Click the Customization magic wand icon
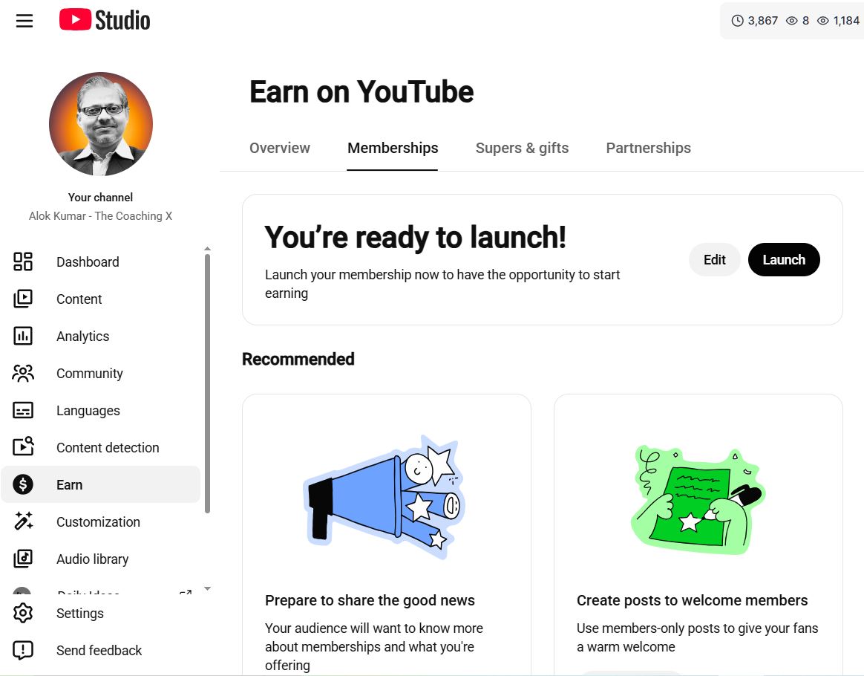864x676 pixels. tap(22, 521)
